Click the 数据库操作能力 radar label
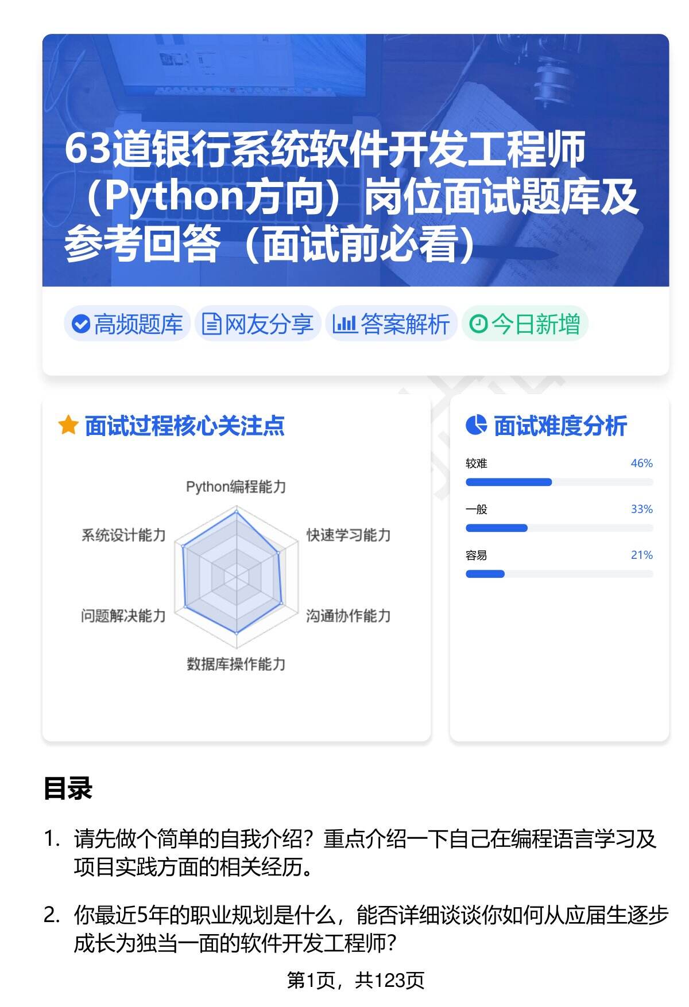The width and height of the screenshot is (689, 1007). [x=236, y=664]
